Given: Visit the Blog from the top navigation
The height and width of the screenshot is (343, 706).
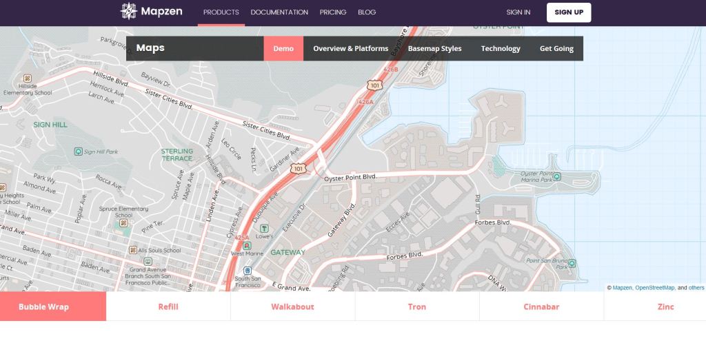Looking at the screenshot, I should coord(367,12).
